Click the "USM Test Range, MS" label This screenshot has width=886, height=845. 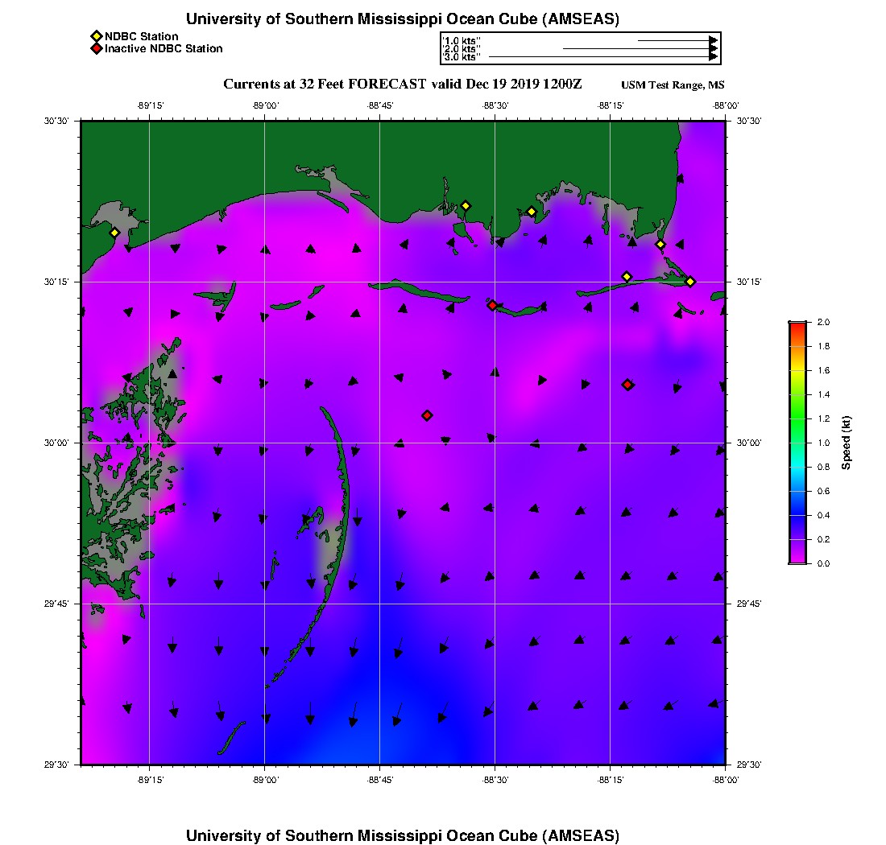(x=673, y=85)
